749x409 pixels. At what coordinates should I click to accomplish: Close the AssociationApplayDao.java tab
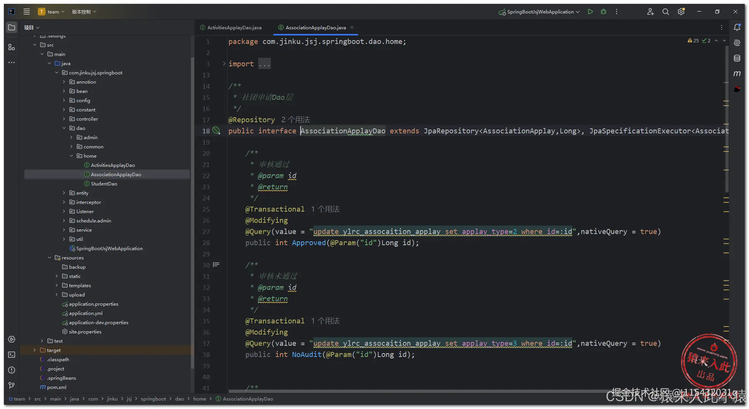[352, 27]
